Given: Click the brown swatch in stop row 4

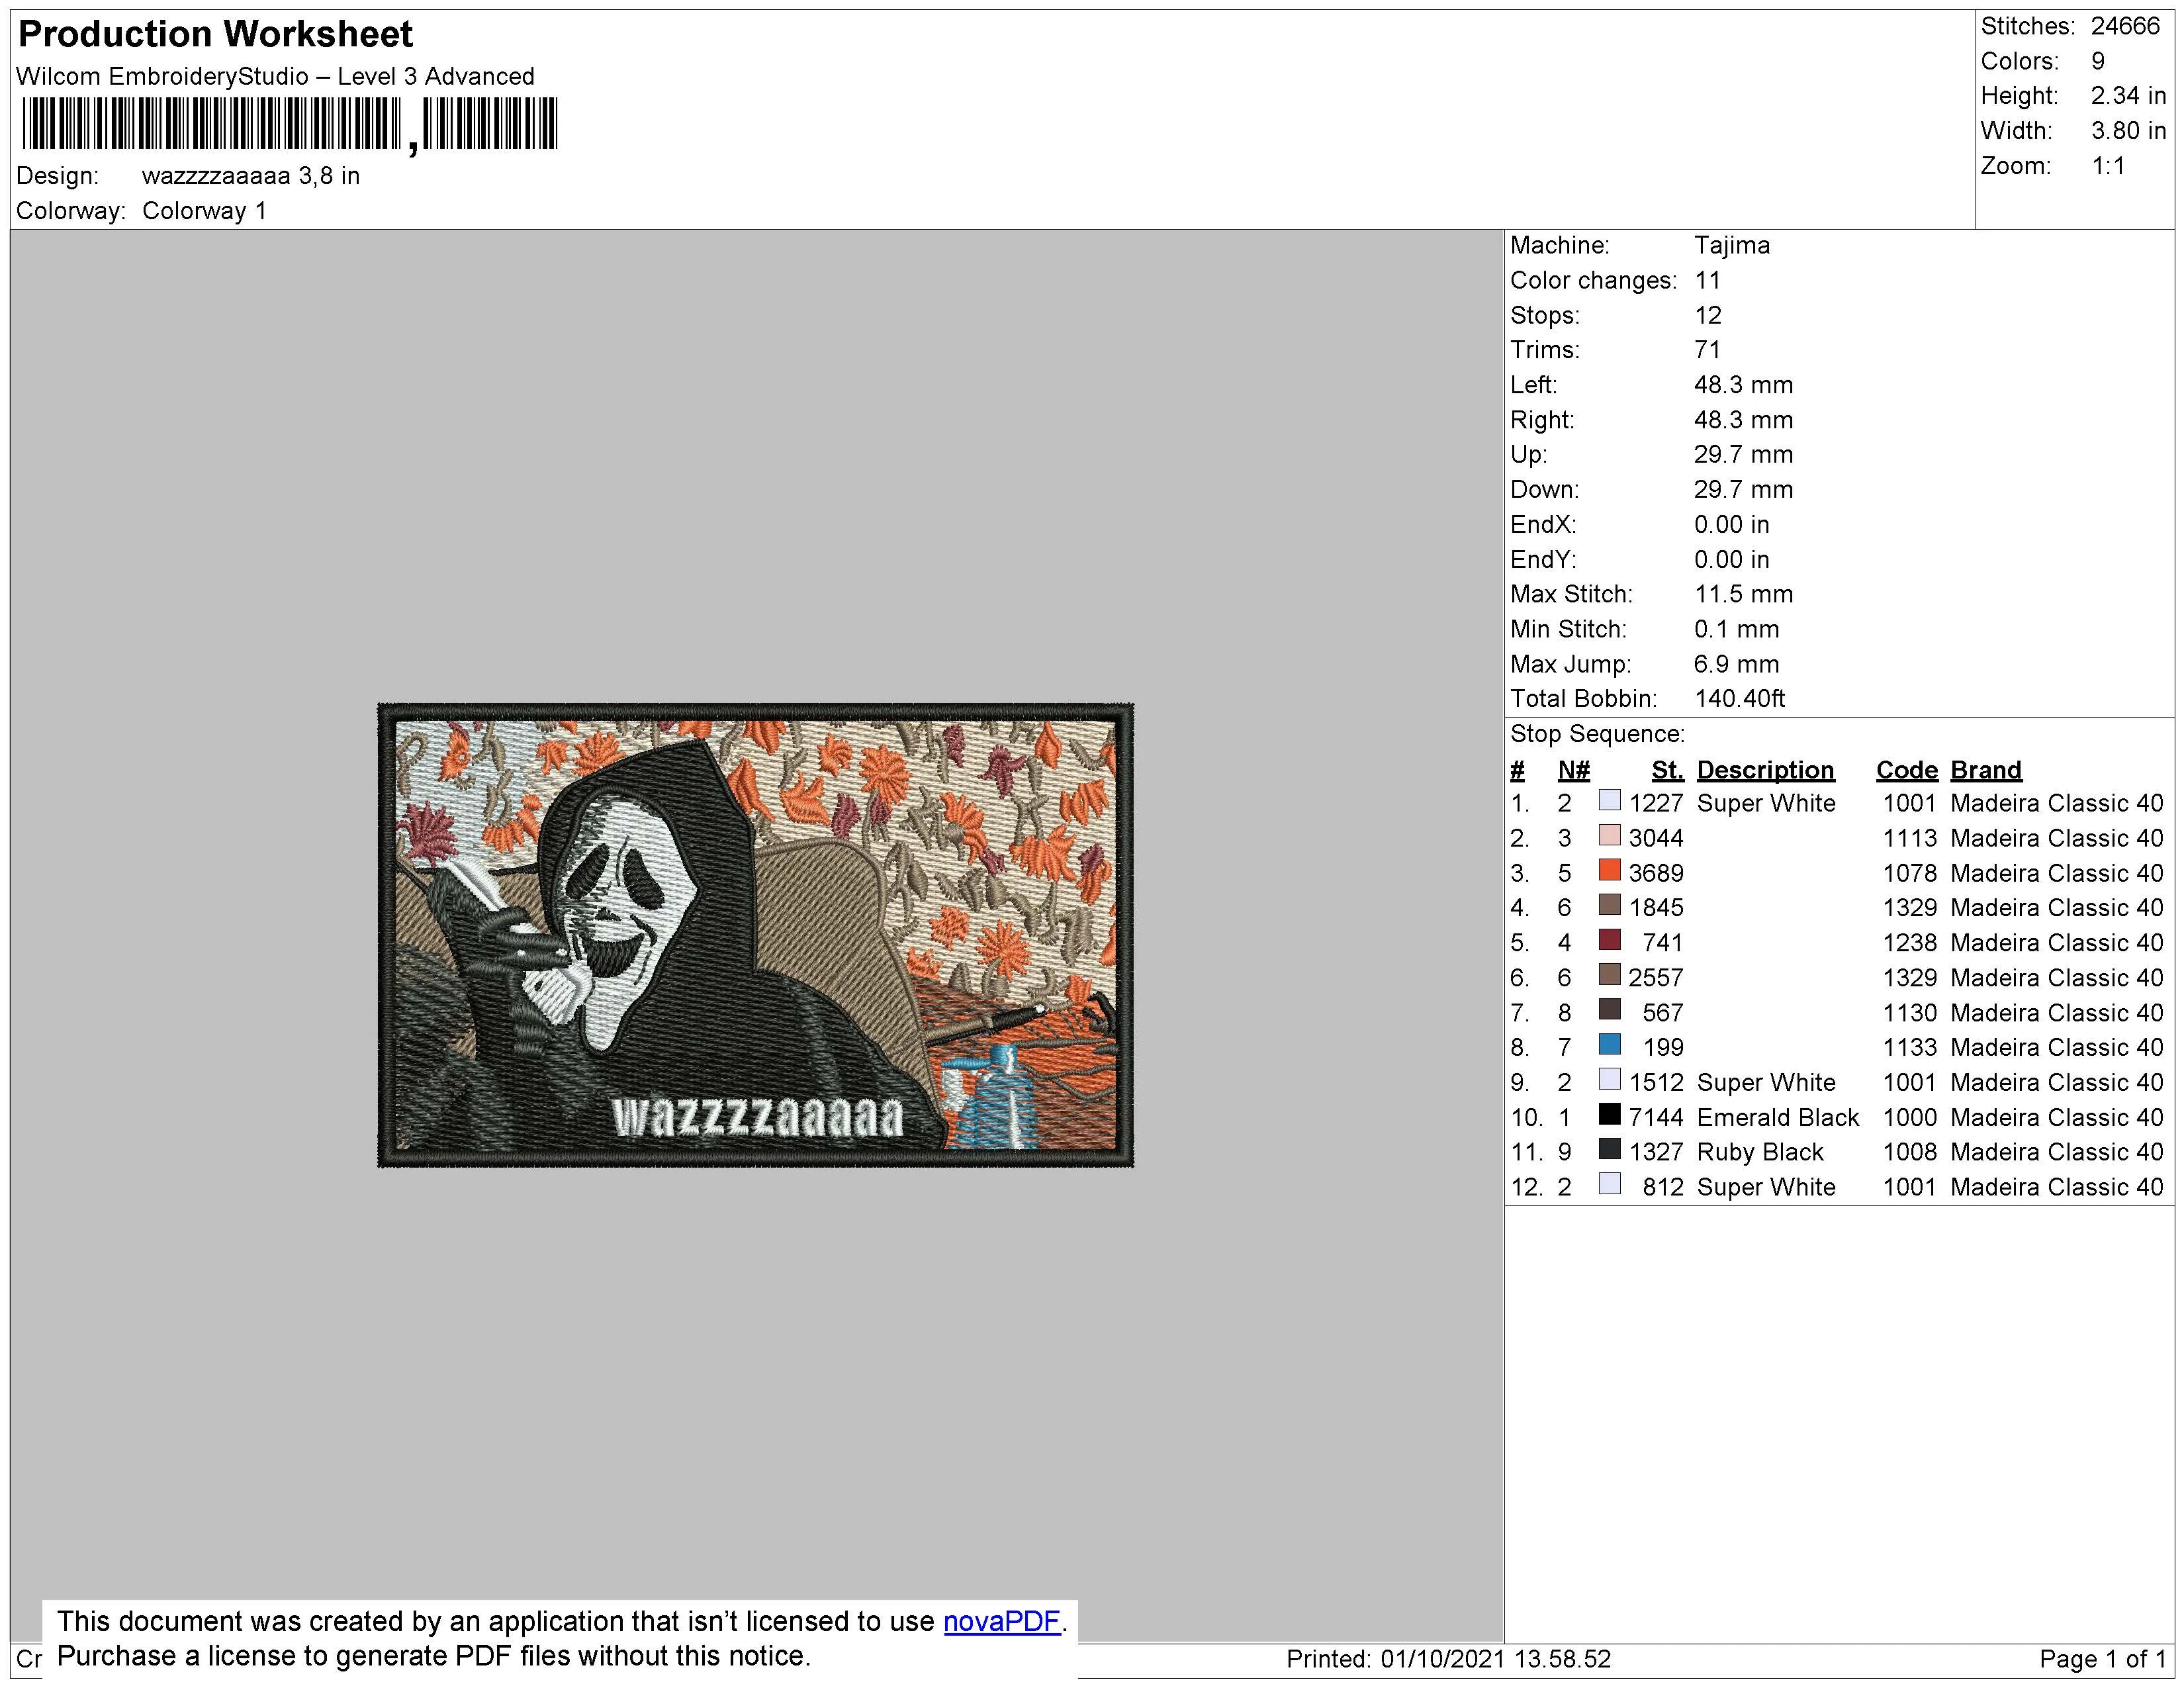Looking at the screenshot, I should 1609,905.
